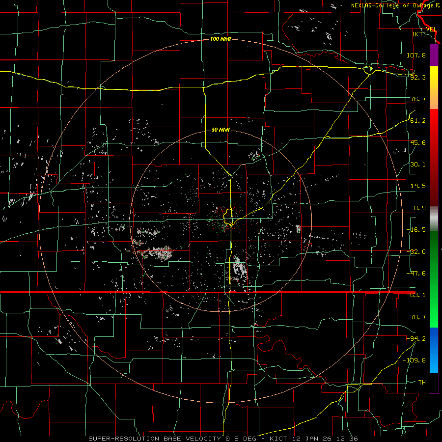
Task: Click the 76.7 velocity scale value
Action: pos(418,99)
